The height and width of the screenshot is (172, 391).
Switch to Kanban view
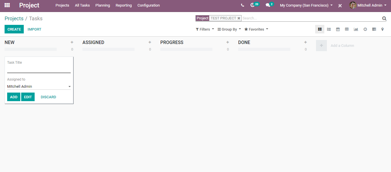point(320,29)
